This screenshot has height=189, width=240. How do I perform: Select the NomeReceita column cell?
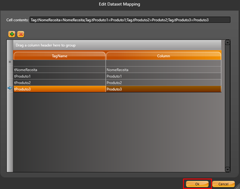click(x=164, y=70)
